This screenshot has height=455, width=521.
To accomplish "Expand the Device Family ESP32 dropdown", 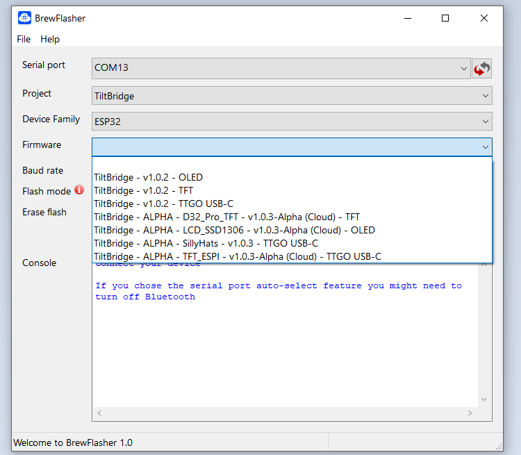I will click(292, 122).
